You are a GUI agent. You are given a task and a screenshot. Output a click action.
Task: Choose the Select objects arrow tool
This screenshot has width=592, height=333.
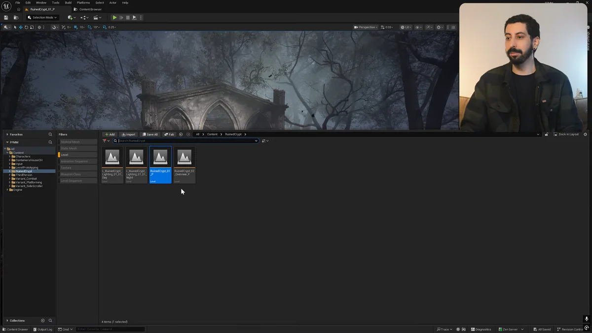[x=15, y=27]
